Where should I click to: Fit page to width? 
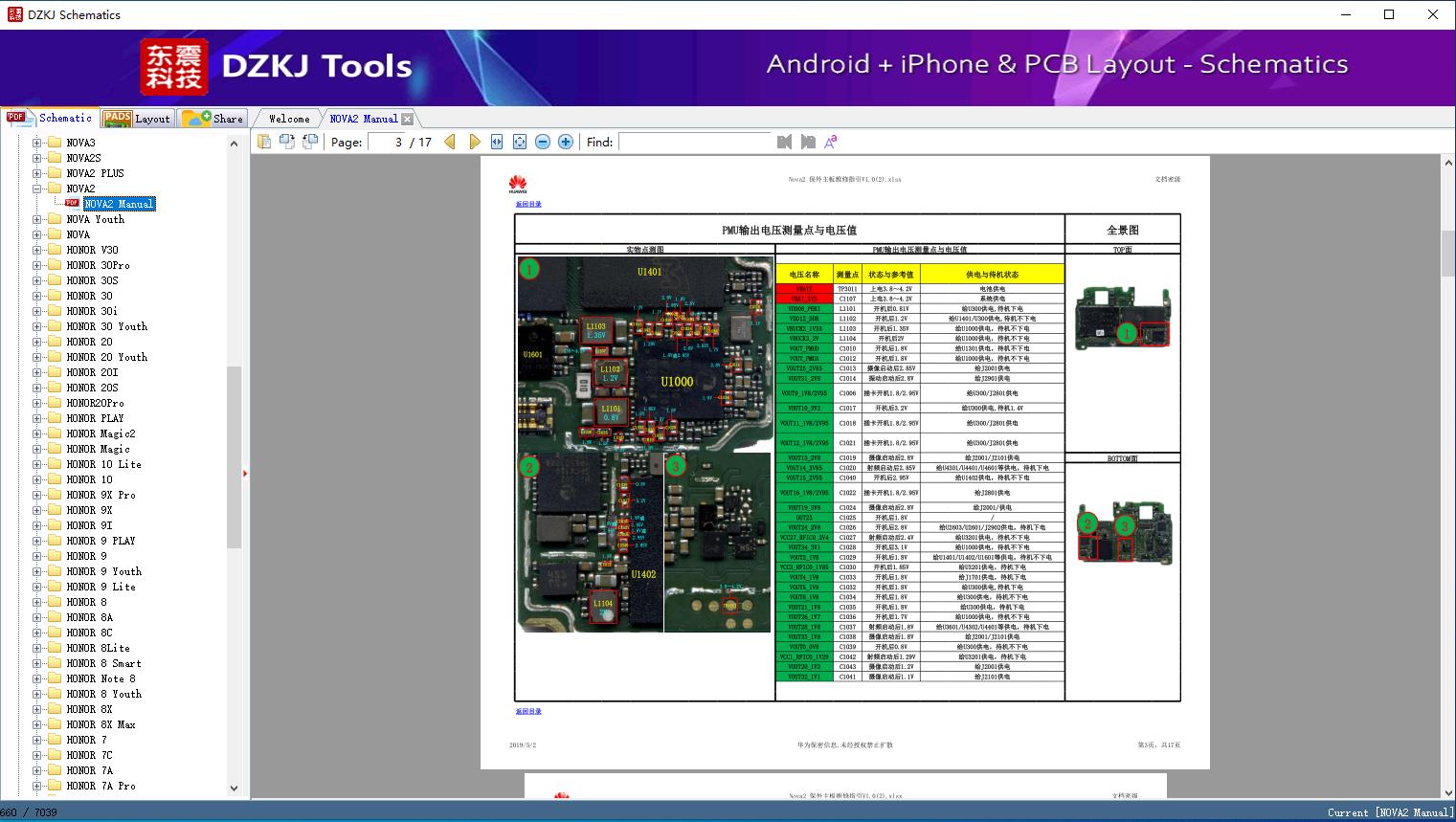pos(497,142)
